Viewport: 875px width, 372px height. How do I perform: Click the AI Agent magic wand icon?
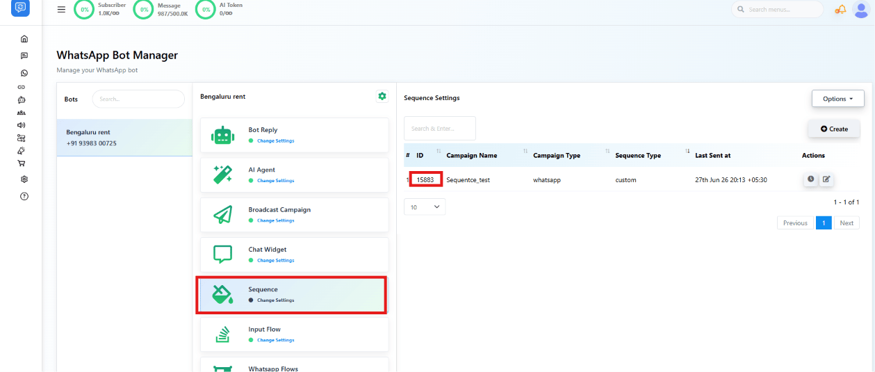click(x=222, y=175)
